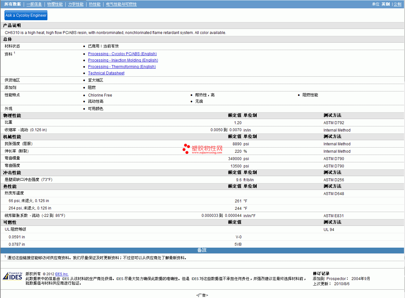The image size is (405, 298).
Task: Switch units to 公制
Action: coord(397,4)
